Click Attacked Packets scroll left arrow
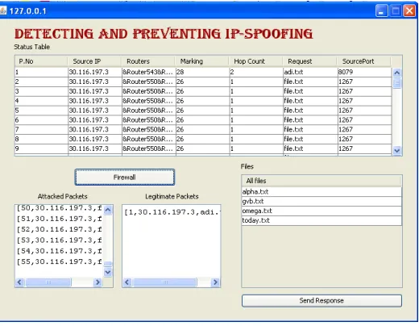419x326 pixels. [19, 282]
